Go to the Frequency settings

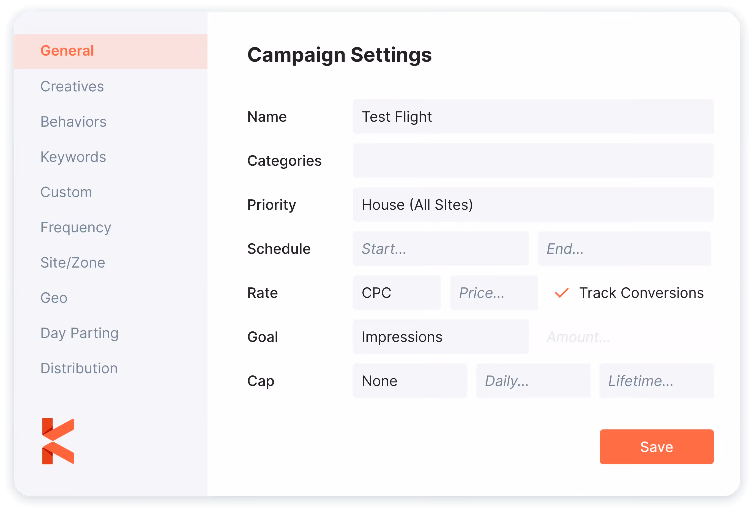click(x=76, y=227)
